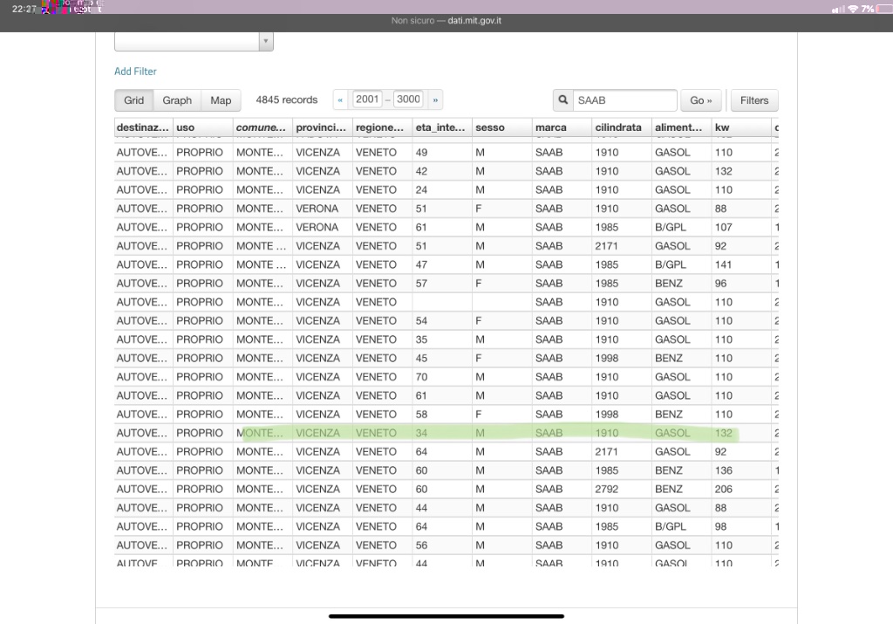This screenshot has height=624, width=893.
Task: Select age cell 45
Action: [442, 358]
